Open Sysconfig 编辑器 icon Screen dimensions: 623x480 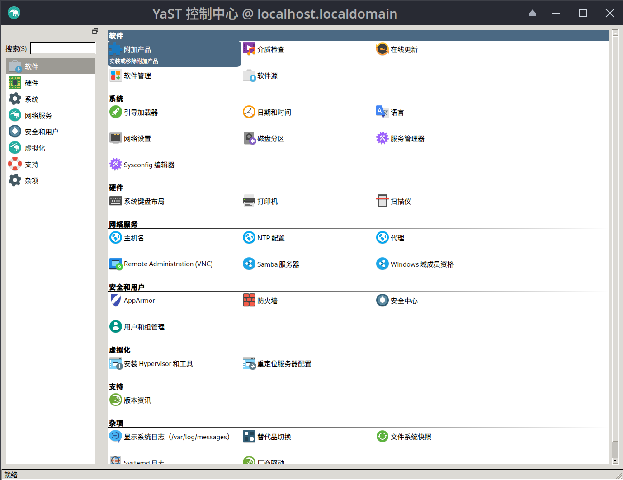(x=116, y=164)
